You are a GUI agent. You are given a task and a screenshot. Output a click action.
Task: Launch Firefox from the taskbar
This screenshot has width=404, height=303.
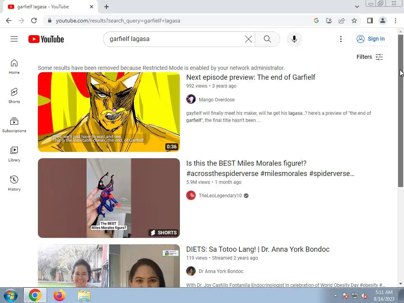60,296
